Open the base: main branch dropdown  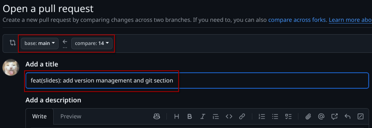[x=40, y=43]
